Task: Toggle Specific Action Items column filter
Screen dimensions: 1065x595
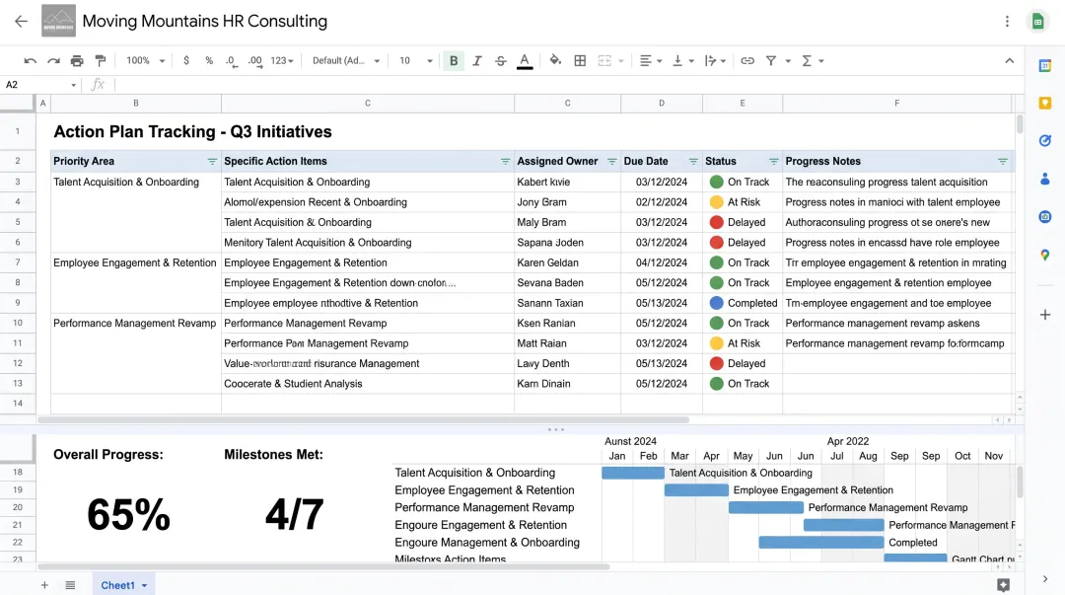Action: click(505, 162)
